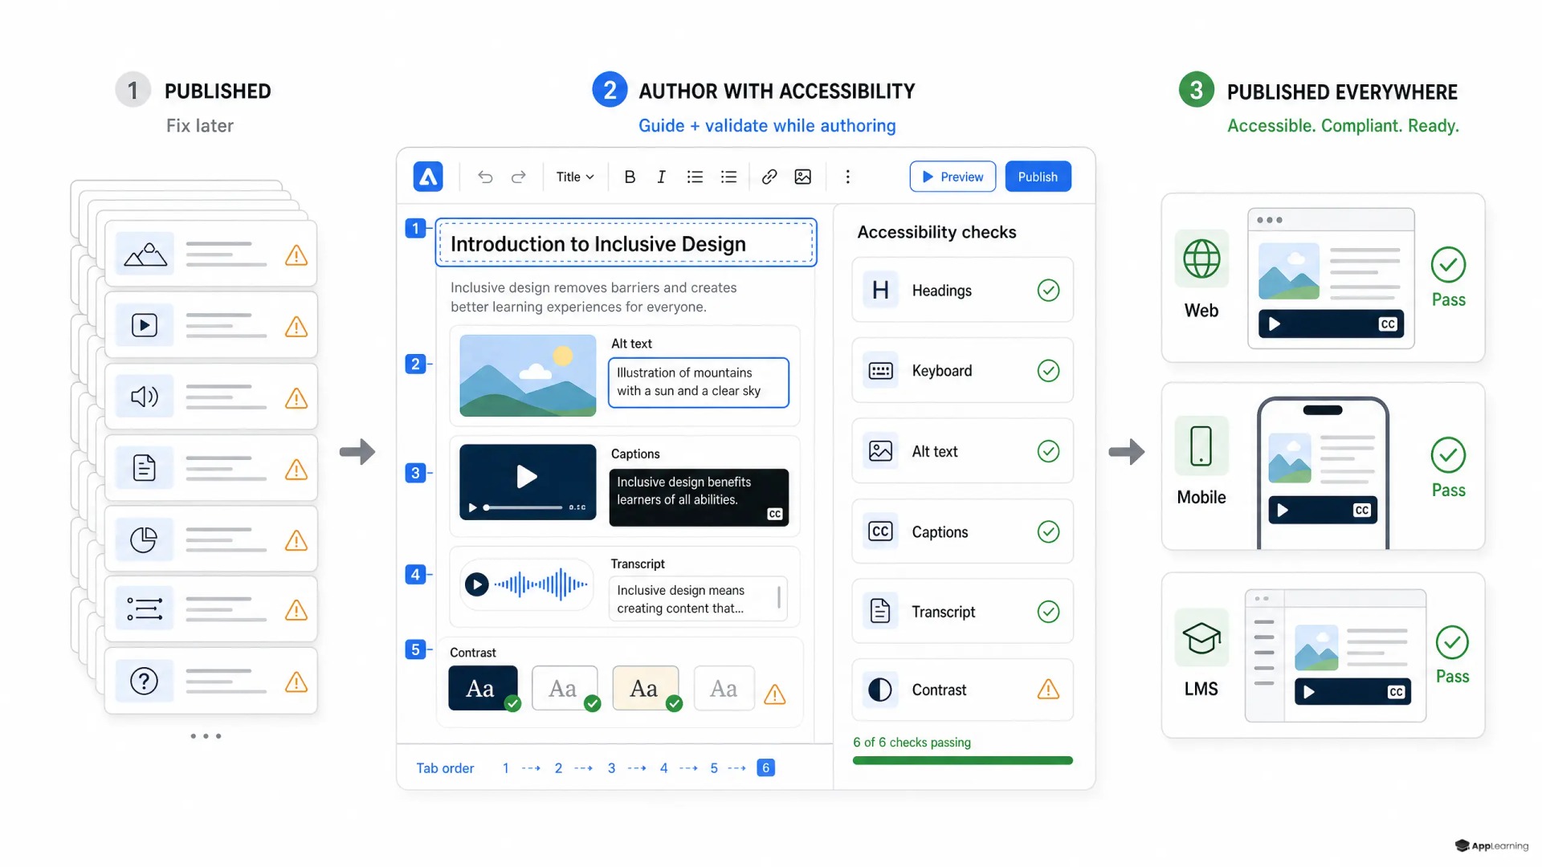The image size is (1542, 867).
Task: Click tab order step 5
Action: pyautogui.click(x=714, y=768)
